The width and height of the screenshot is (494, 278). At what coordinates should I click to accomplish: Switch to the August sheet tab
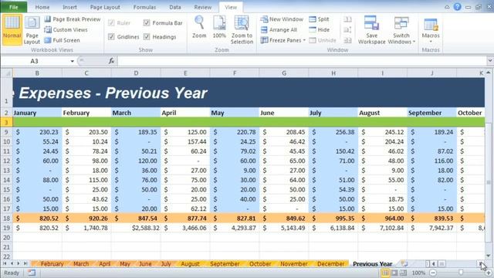(191, 263)
